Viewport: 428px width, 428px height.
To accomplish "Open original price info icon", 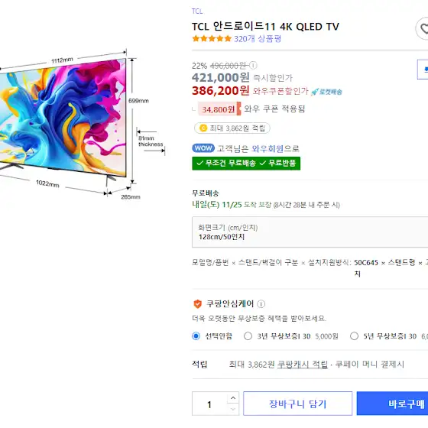I will click(253, 65).
